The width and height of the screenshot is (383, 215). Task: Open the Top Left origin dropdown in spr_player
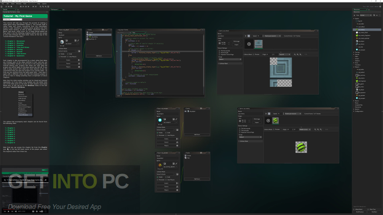tap(284, 55)
